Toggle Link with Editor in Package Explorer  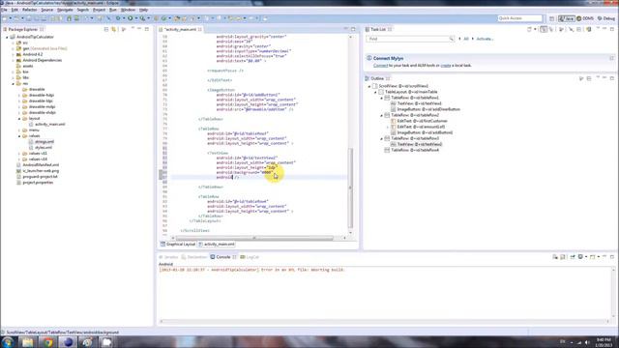(x=114, y=29)
